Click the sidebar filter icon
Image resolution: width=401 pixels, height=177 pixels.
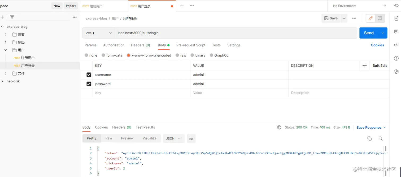pyautogui.click(x=12, y=17)
